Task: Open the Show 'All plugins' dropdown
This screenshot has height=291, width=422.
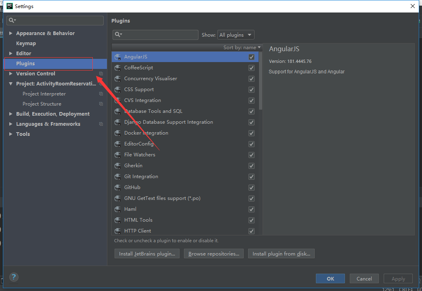Action: click(x=236, y=35)
